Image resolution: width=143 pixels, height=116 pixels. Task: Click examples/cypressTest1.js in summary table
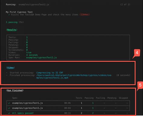coord(27,103)
